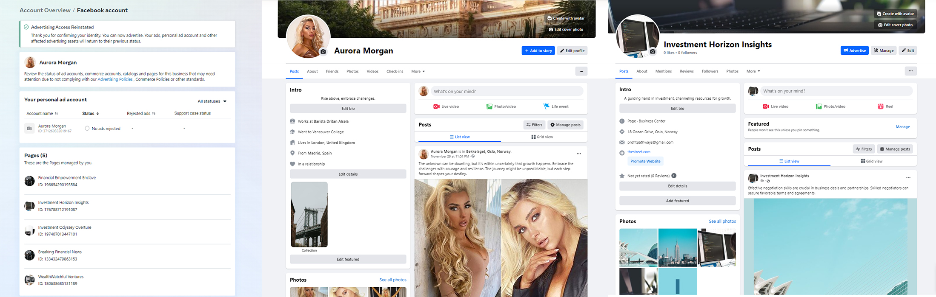
Task: Open the monitor photo in page Photos grid
Action: [716, 248]
